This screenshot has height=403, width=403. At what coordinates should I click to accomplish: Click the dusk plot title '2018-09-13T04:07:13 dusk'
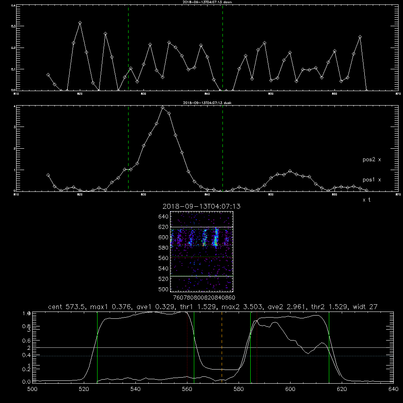tap(207, 103)
